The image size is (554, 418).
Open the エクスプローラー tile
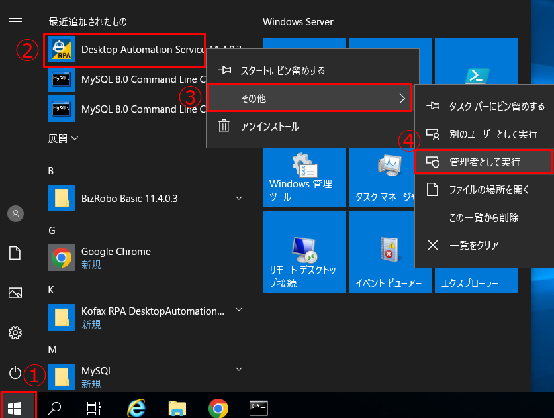coord(476,281)
